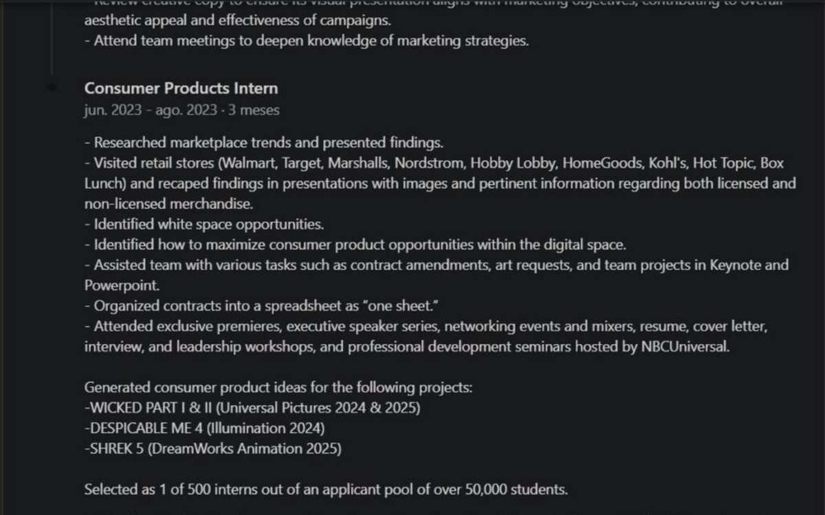Screen dimensions: 825x515
Task: Click the vertical timeline line above the bullet
Action: [x=52, y=36]
